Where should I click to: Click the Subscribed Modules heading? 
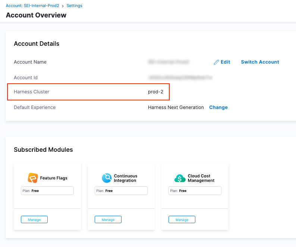43,150
